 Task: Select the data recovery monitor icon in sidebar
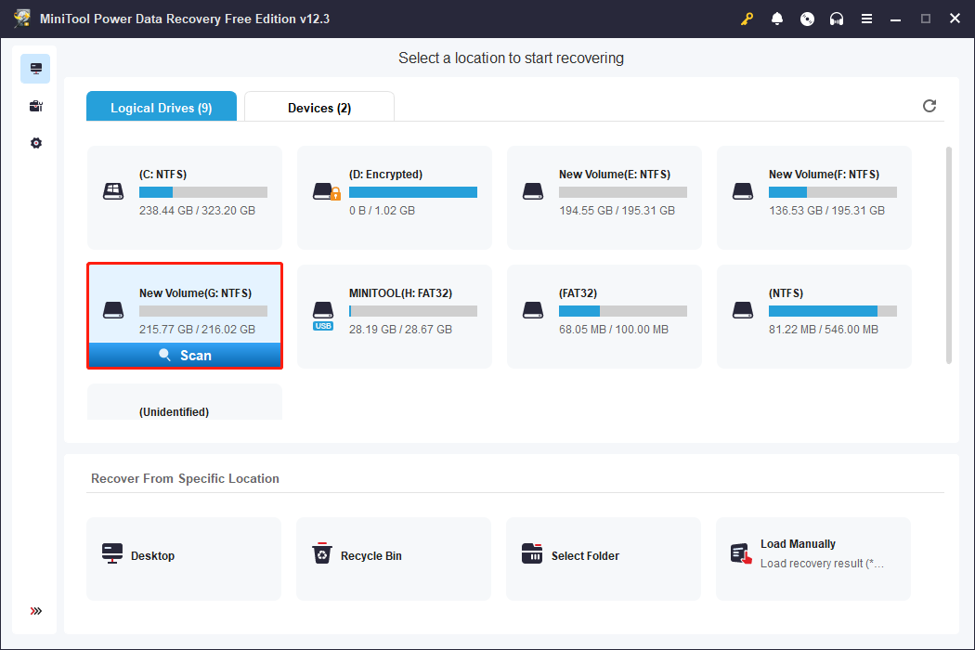(x=35, y=68)
